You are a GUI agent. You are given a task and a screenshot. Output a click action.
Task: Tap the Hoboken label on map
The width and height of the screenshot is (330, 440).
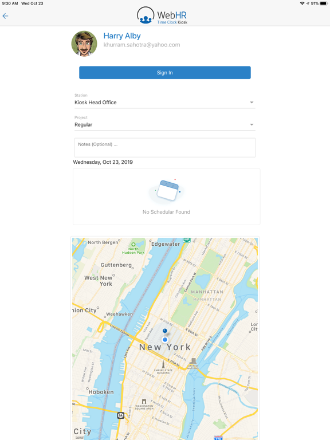(101, 392)
